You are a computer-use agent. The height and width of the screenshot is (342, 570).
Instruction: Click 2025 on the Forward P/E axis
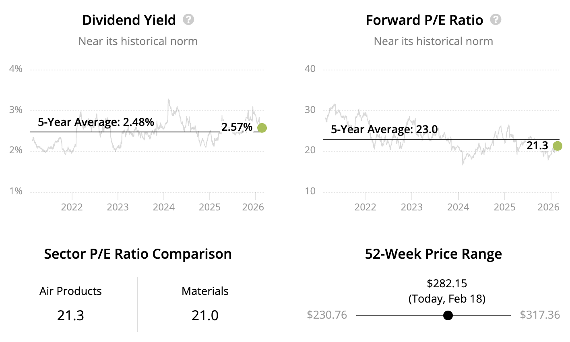[504, 207]
